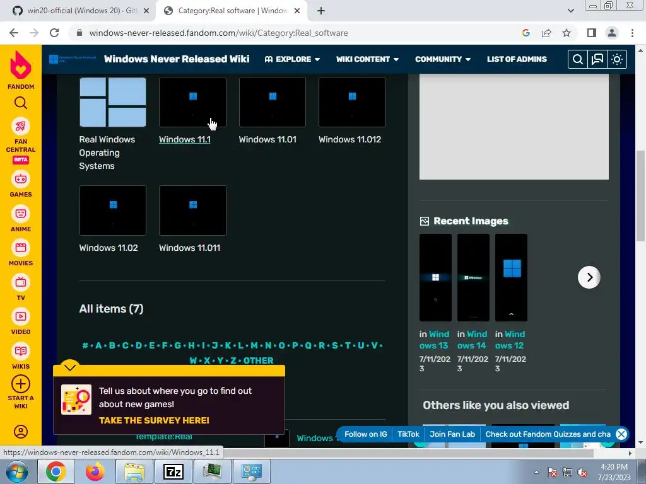Image resolution: width=646 pixels, height=484 pixels.
Task: Filter items by OTHER
Action: pos(258,360)
